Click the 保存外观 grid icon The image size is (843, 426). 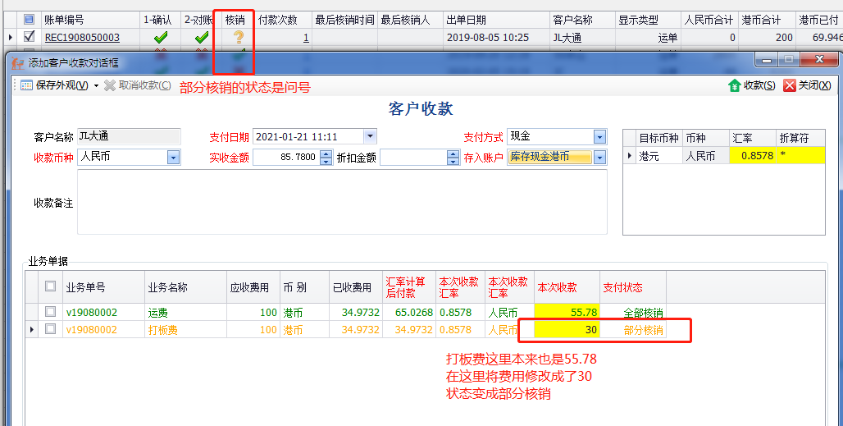[26, 85]
